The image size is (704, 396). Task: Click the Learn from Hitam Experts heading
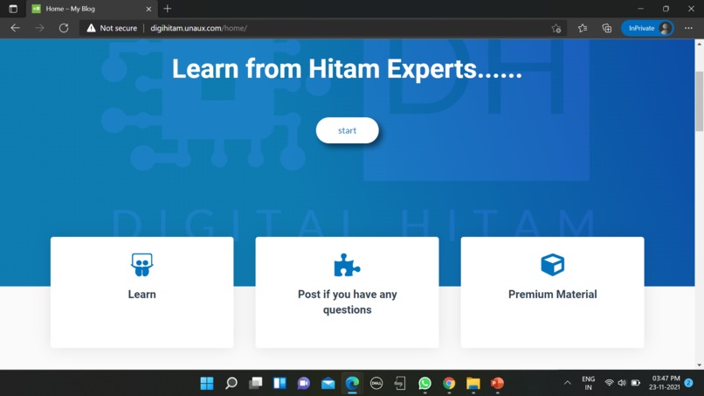pyautogui.click(x=347, y=69)
